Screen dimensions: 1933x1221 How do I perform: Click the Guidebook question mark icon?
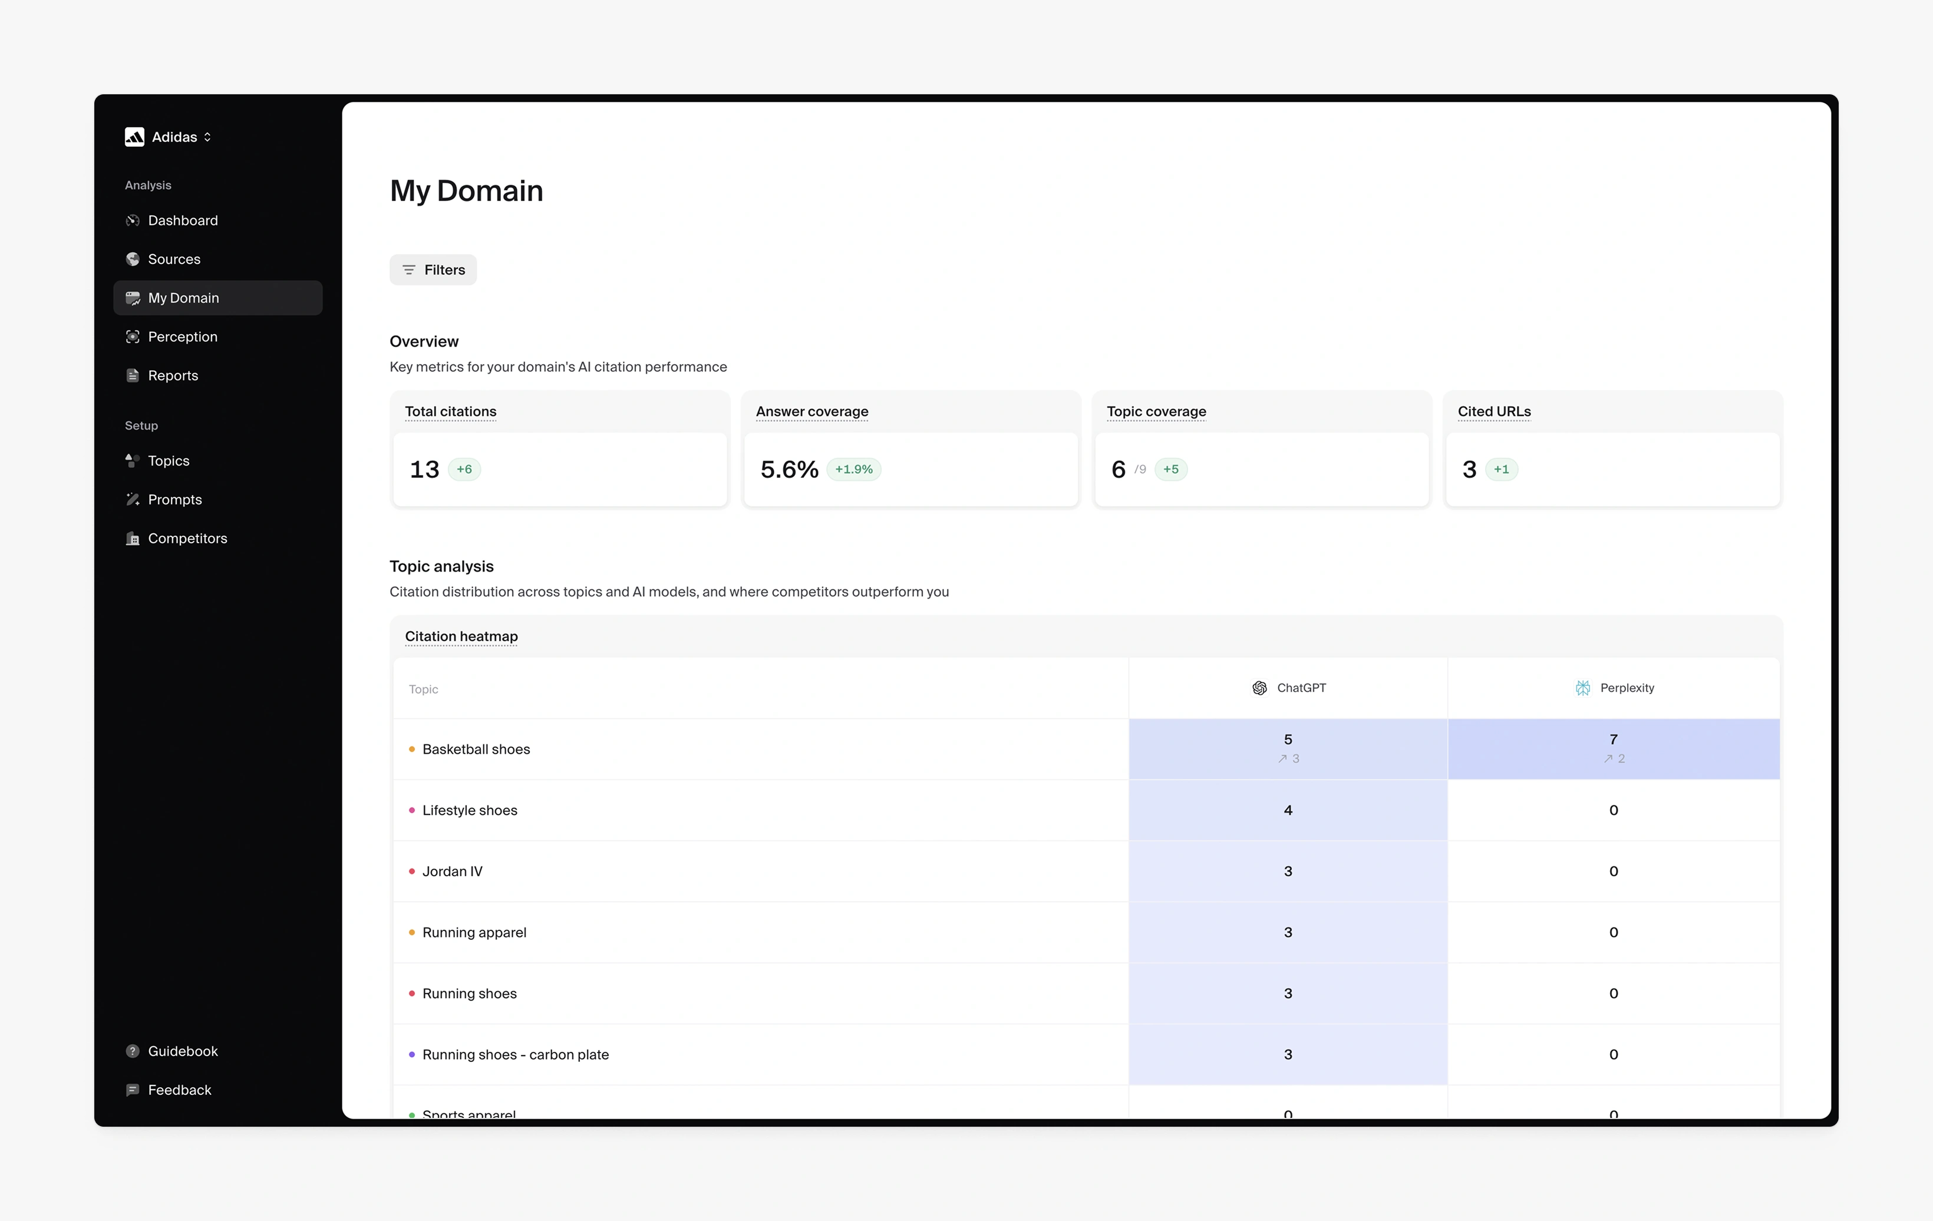(133, 1052)
